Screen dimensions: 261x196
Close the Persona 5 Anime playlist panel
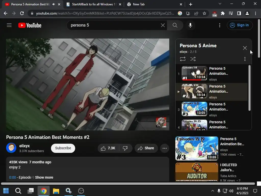pos(245,48)
